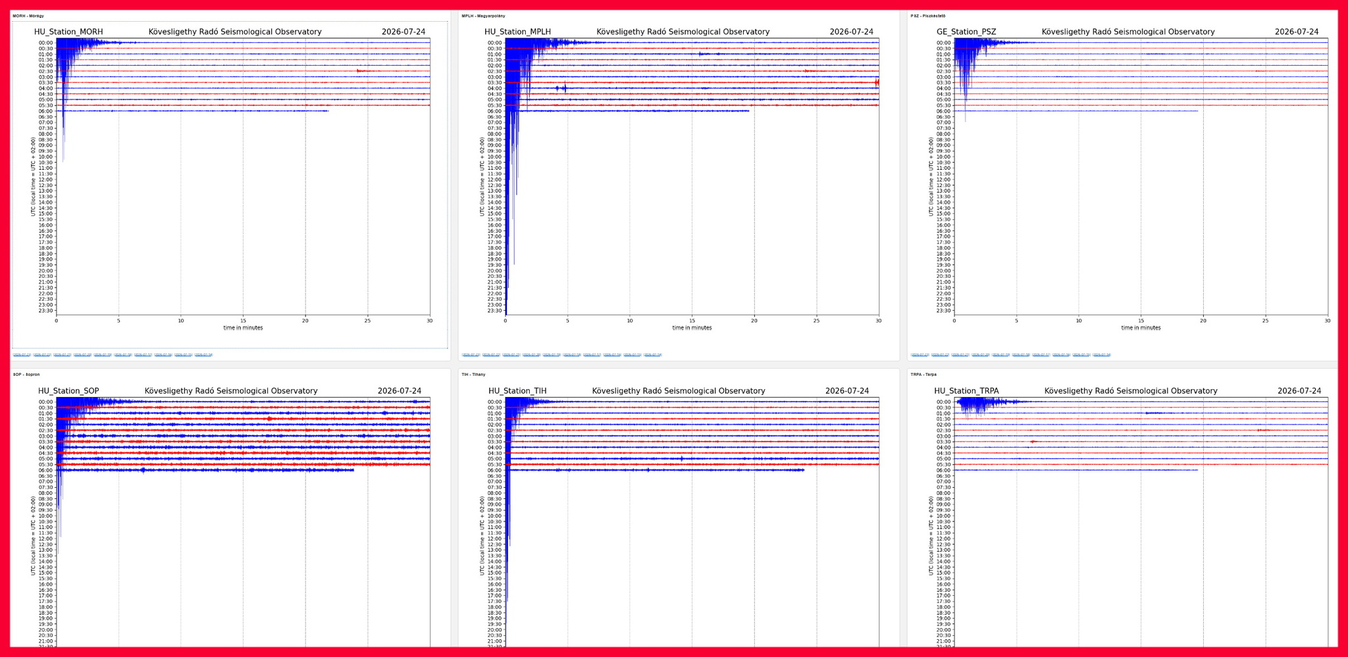This screenshot has height=657, width=1348.
Task: Click the 'HU_Station_MPLH' plot title text
Action: 518,32
